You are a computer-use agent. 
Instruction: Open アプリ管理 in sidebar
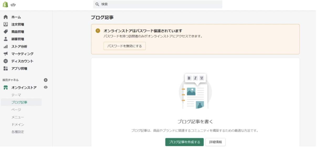(19, 68)
